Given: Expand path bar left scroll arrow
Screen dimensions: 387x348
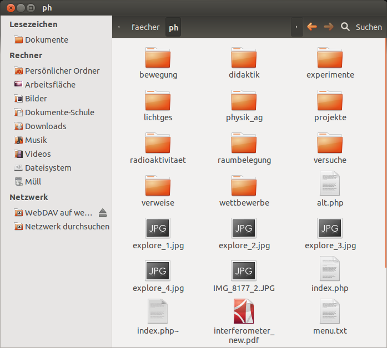Looking at the screenshot, I should click(x=119, y=27).
